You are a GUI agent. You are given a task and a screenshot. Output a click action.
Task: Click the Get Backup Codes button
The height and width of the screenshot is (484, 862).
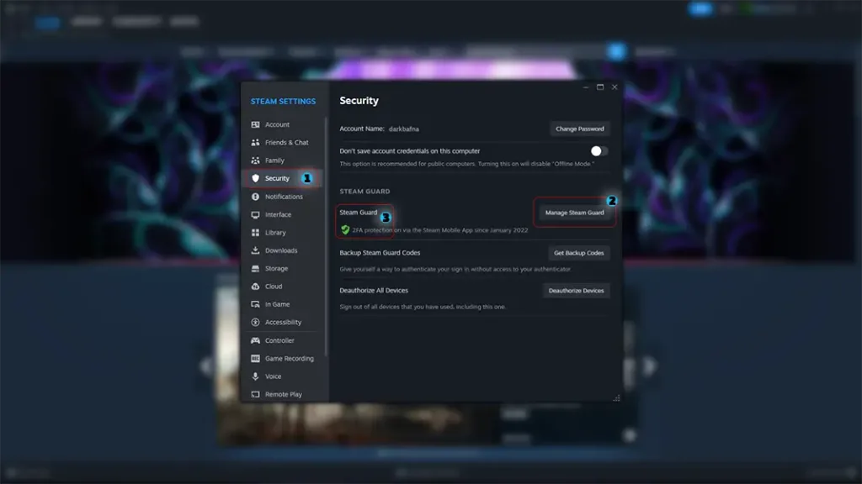point(578,253)
